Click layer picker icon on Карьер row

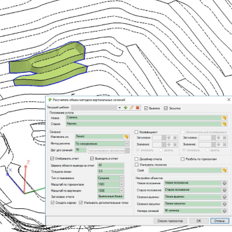224,124
